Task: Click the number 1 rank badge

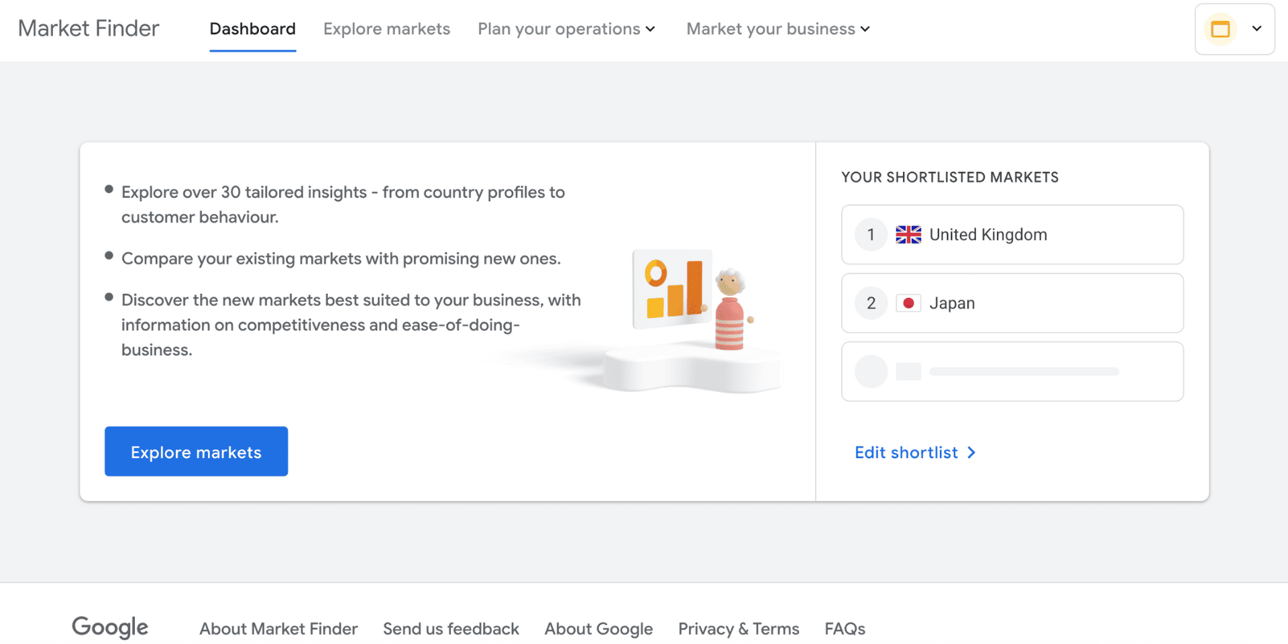Action: pos(871,235)
